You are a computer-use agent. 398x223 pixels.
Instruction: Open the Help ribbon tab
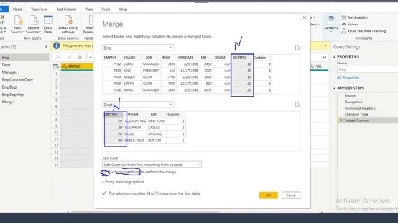pos(123,9)
